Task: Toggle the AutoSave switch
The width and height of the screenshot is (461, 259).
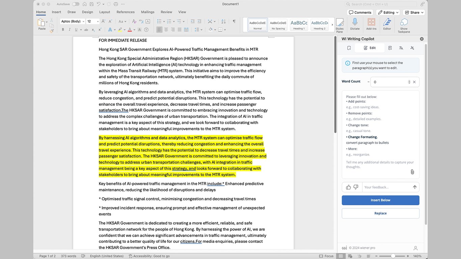Action: coord(76,4)
